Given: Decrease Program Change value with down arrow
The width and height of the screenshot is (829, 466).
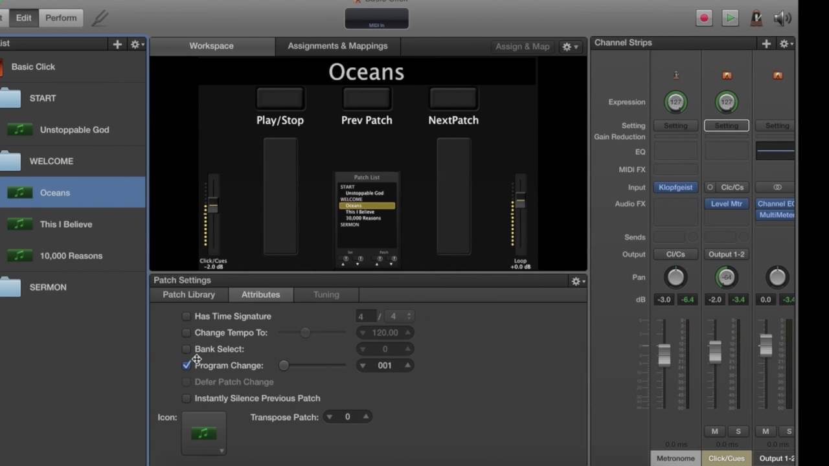Looking at the screenshot, I should coord(362,366).
